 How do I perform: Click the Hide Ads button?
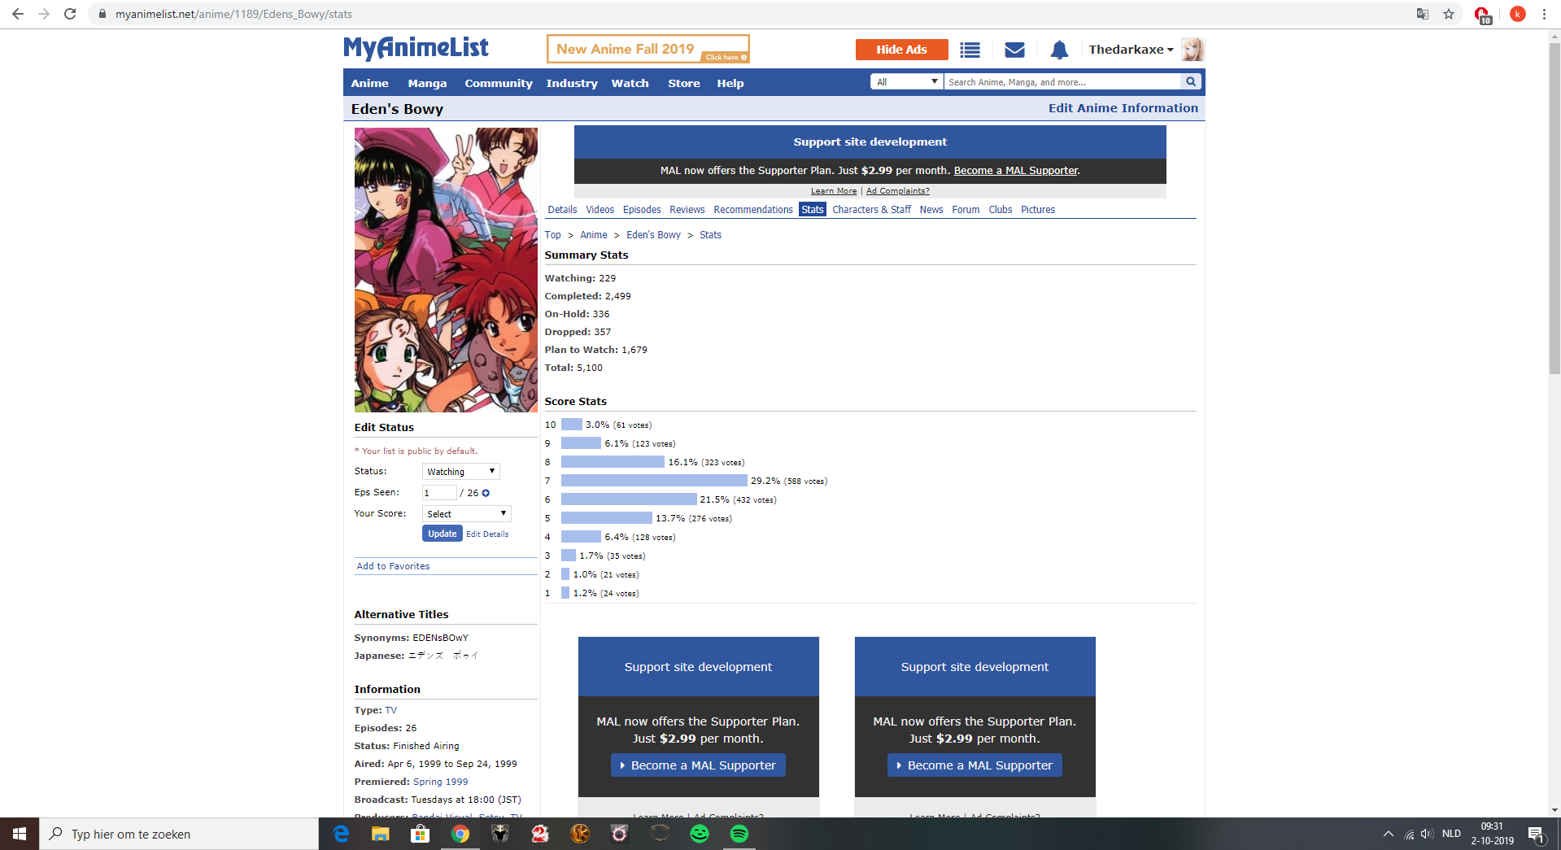[x=901, y=50]
